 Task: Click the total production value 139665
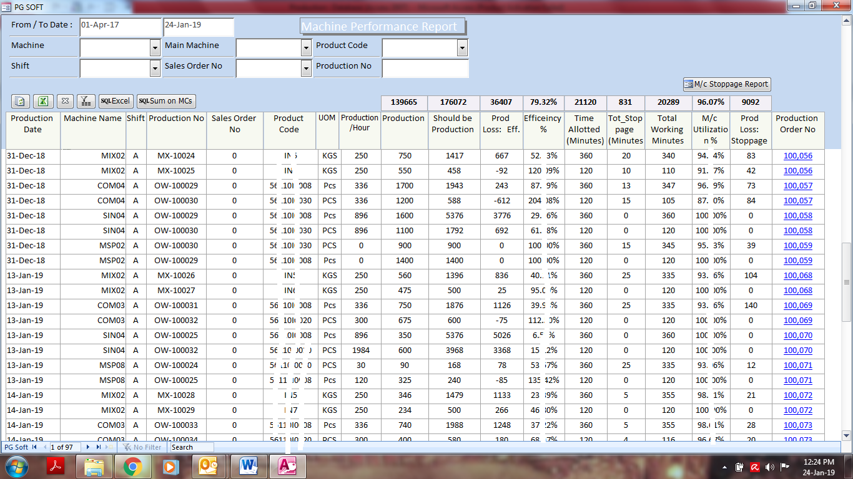tap(404, 103)
